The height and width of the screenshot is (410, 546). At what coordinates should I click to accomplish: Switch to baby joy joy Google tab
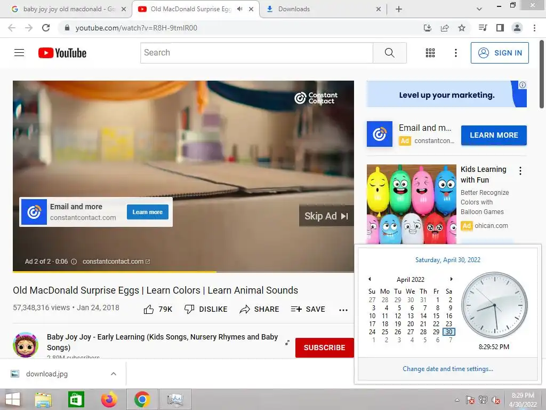pos(66,9)
